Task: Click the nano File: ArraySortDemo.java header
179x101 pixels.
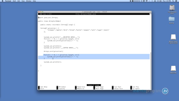Action: (86, 14)
